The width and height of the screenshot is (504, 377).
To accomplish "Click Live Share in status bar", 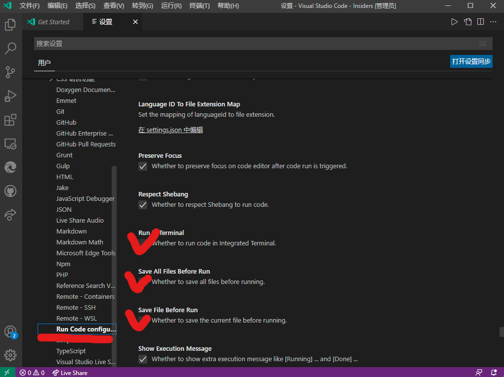I will (70, 373).
